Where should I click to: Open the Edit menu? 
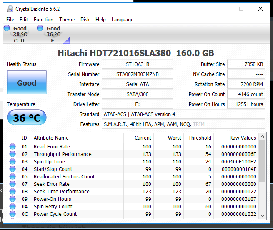(24, 20)
